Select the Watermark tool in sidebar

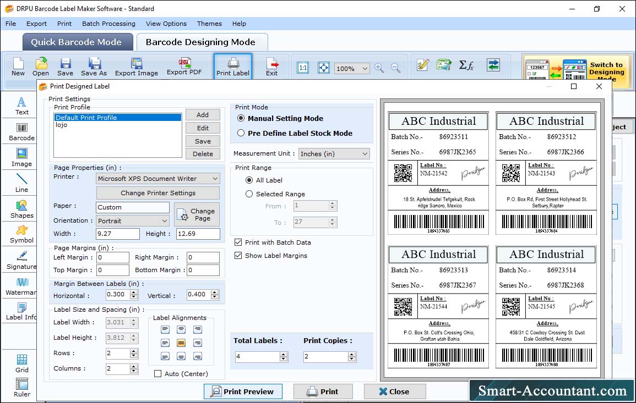point(21,286)
